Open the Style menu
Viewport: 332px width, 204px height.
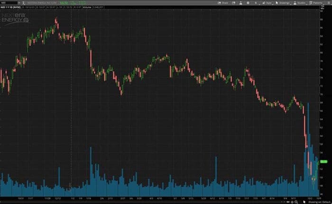[x=267, y=3]
